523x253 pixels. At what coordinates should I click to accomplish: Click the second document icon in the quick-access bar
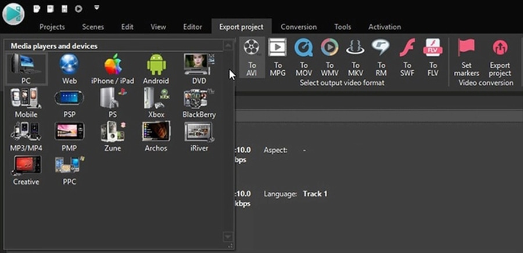click(51, 9)
